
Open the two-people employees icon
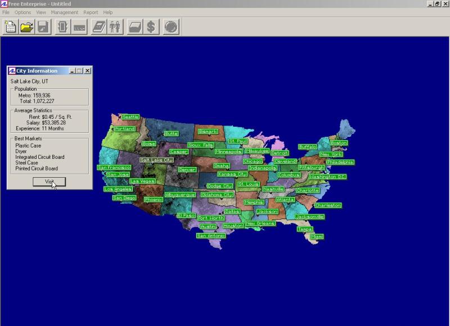click(x=115, y=26)
